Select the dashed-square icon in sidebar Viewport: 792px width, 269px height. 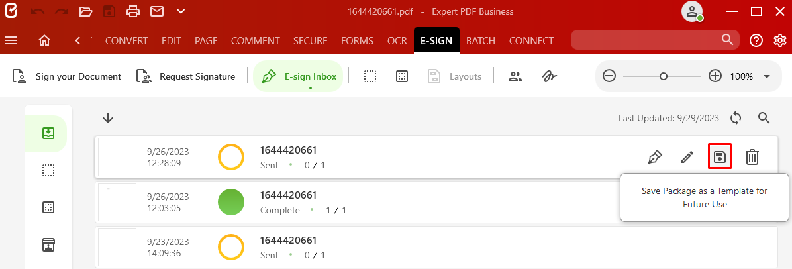[x=48, y=170]
